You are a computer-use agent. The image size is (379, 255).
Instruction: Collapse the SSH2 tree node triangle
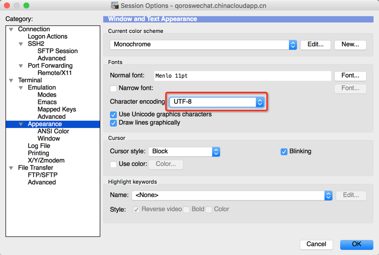21,44
